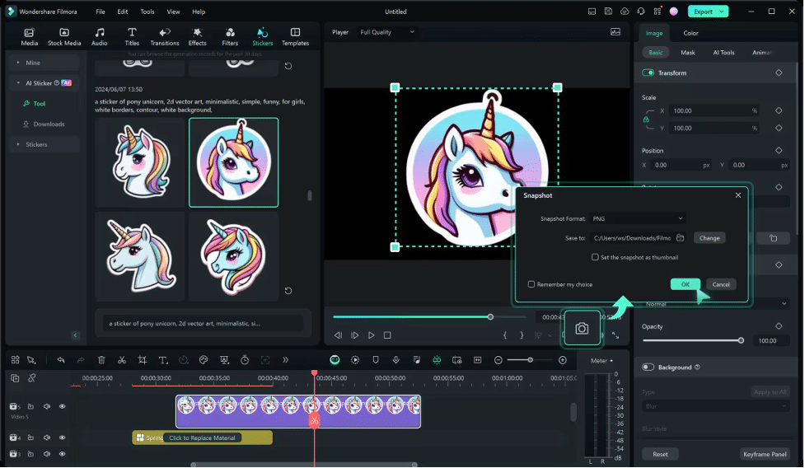Expand the Stickers category in sidebar
Image resolution: width=805 pixels, height=468 pixels.
(36, 144)
